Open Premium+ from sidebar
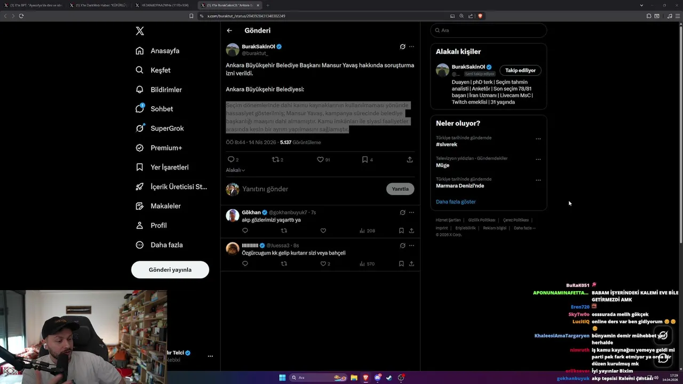Viewport: 683px width, 384px height. (x=159, y=148)
